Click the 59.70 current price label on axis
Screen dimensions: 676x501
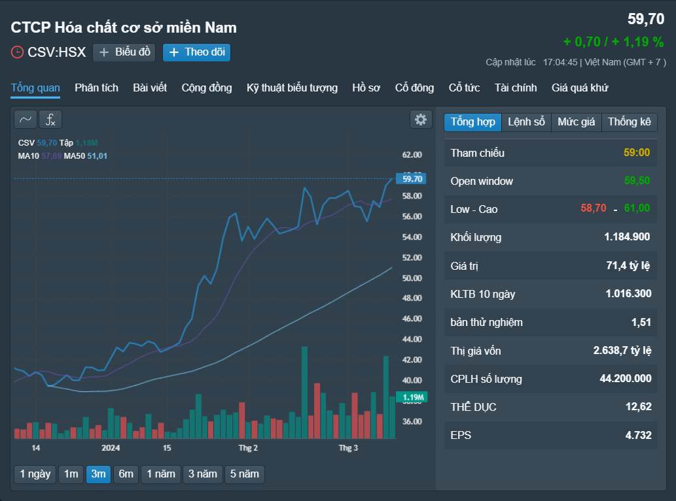411,178
